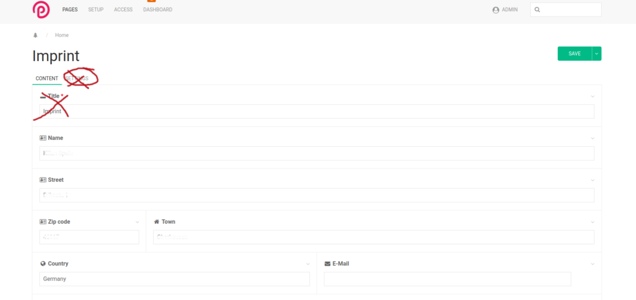The height and width of the screenshot is (300, 636).
Task: Follow the Home breadcrumb link
Action: 62,35
